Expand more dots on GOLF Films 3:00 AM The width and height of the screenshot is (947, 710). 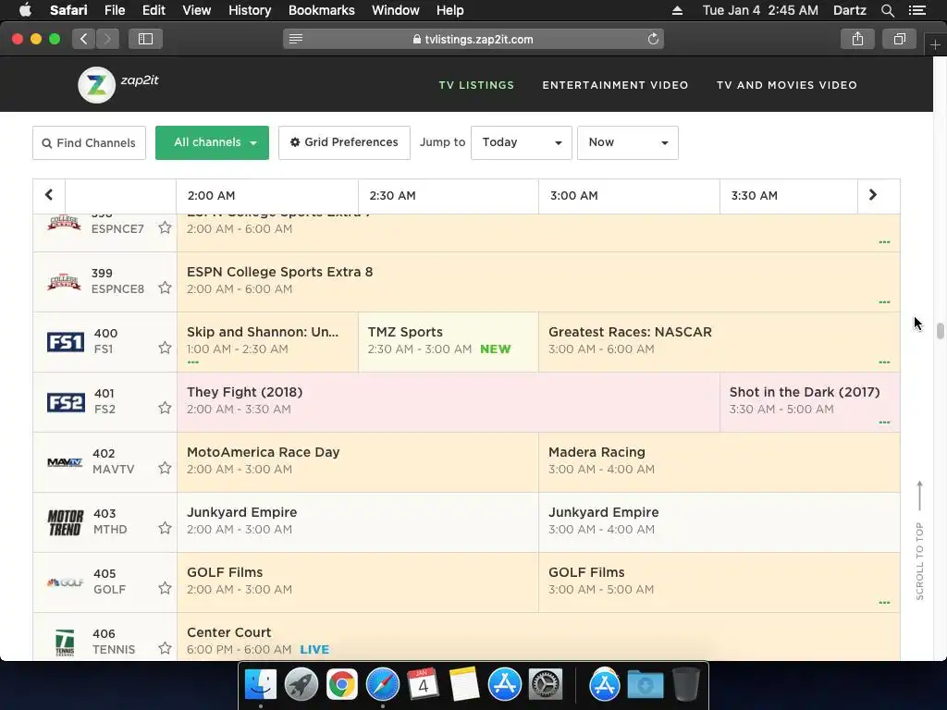pyautogui.click(x=884, y=603)
